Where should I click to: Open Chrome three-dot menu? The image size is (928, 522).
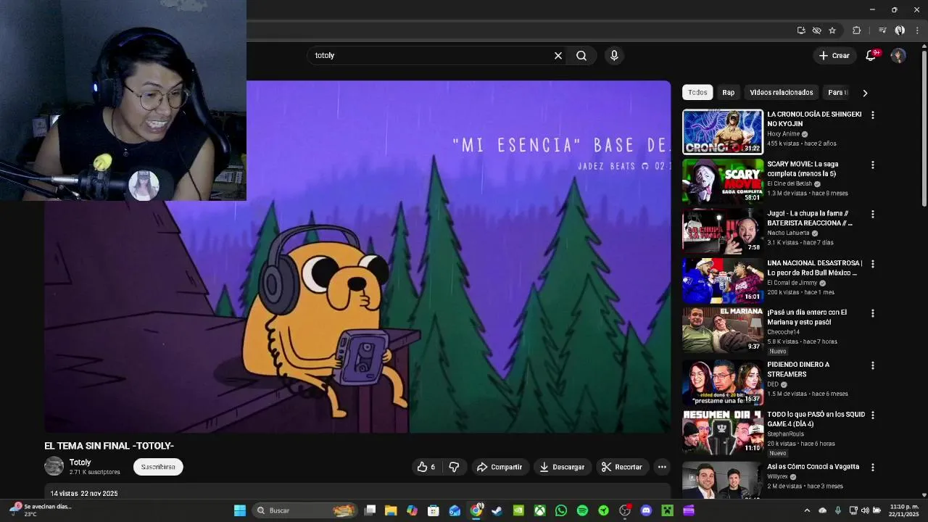[x=917, y=30]
